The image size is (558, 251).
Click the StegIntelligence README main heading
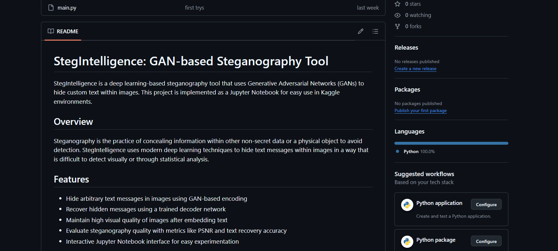click(x=191, y=61)
